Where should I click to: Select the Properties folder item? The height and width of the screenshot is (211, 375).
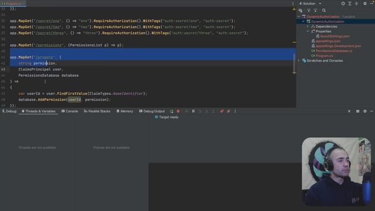[323, 31]
